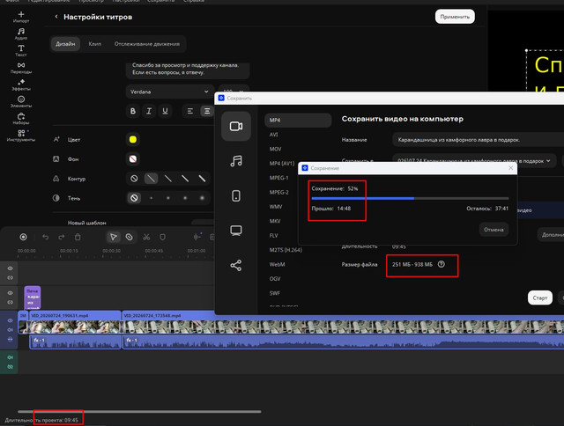Select the no-shadow option for Тень
Screen dimensions: 564x426
click(x=134, y=198)
